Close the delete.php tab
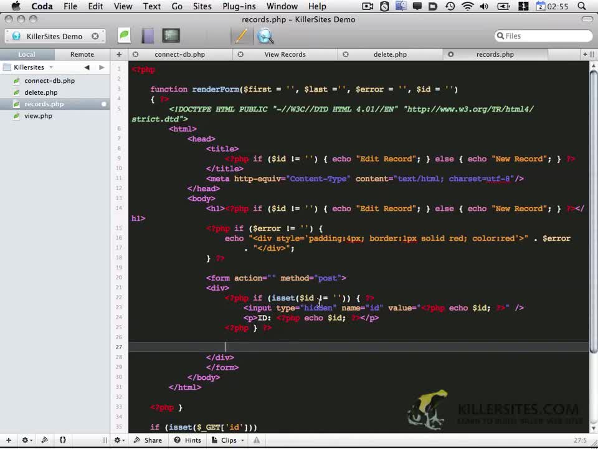Image resolution: width=598 pixels, height=449 pixels. pos(346,54)
